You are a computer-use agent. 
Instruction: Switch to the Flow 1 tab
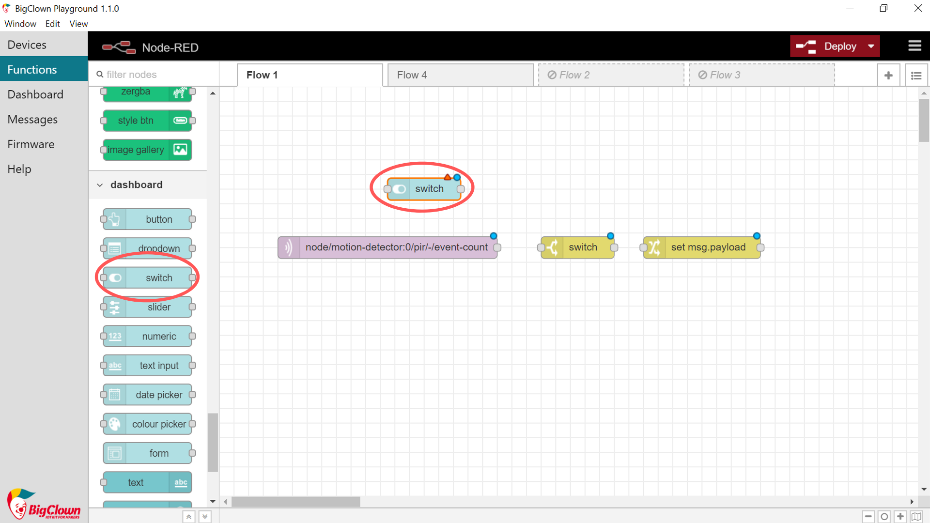pos(310,75)
